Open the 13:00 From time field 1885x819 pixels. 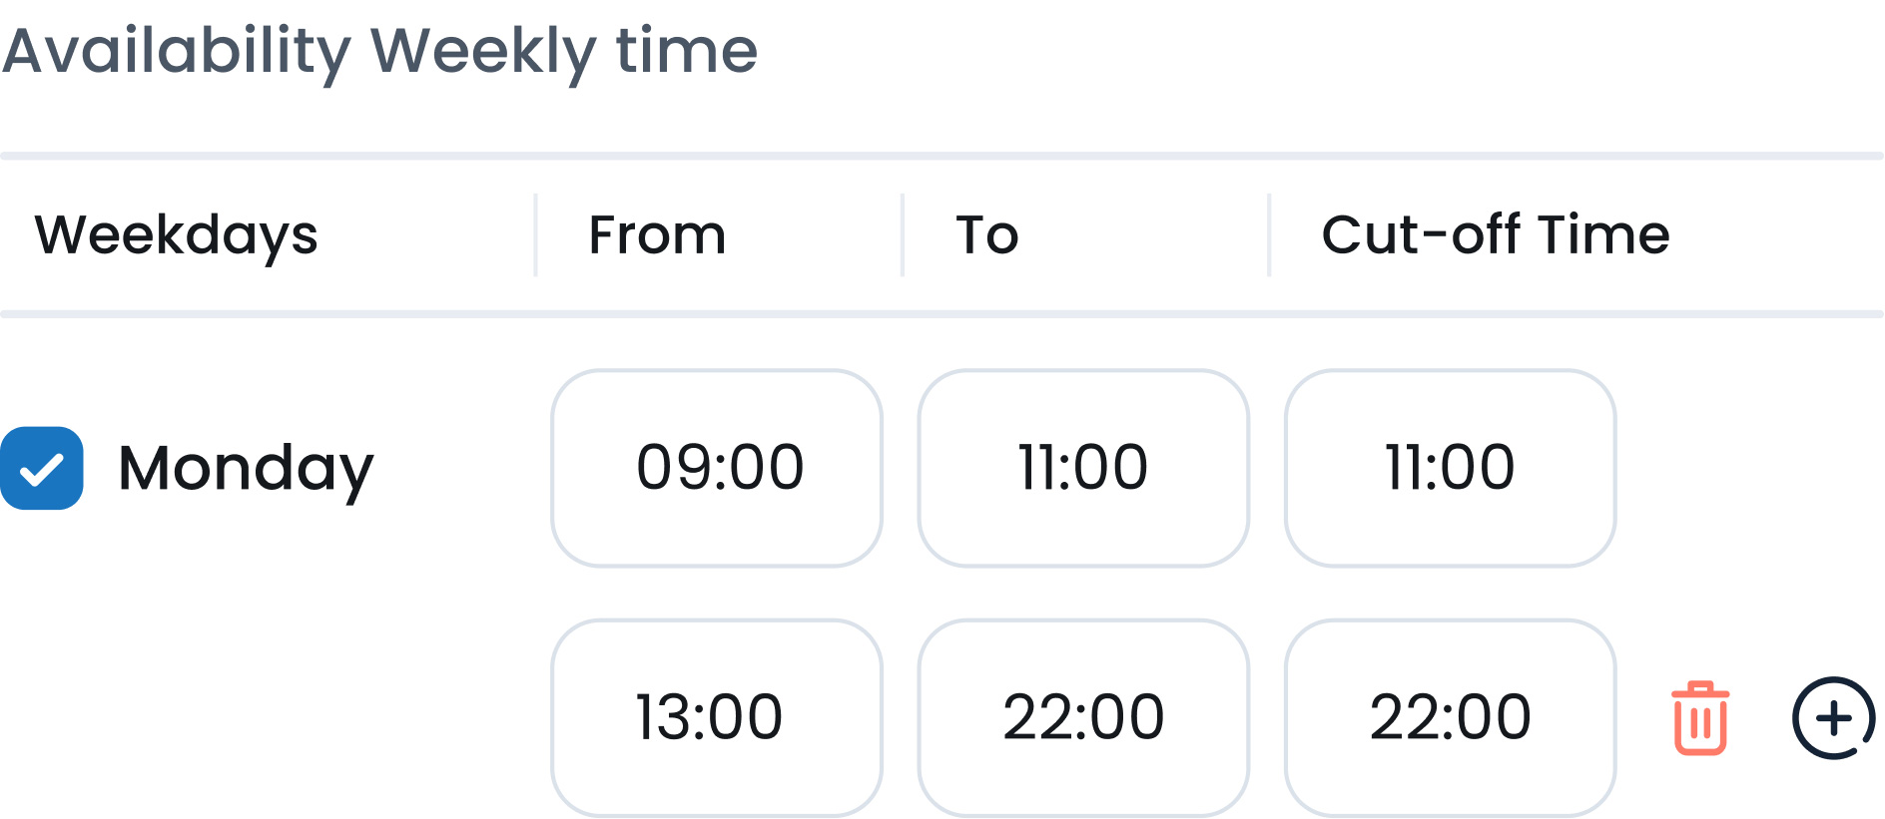716,715
